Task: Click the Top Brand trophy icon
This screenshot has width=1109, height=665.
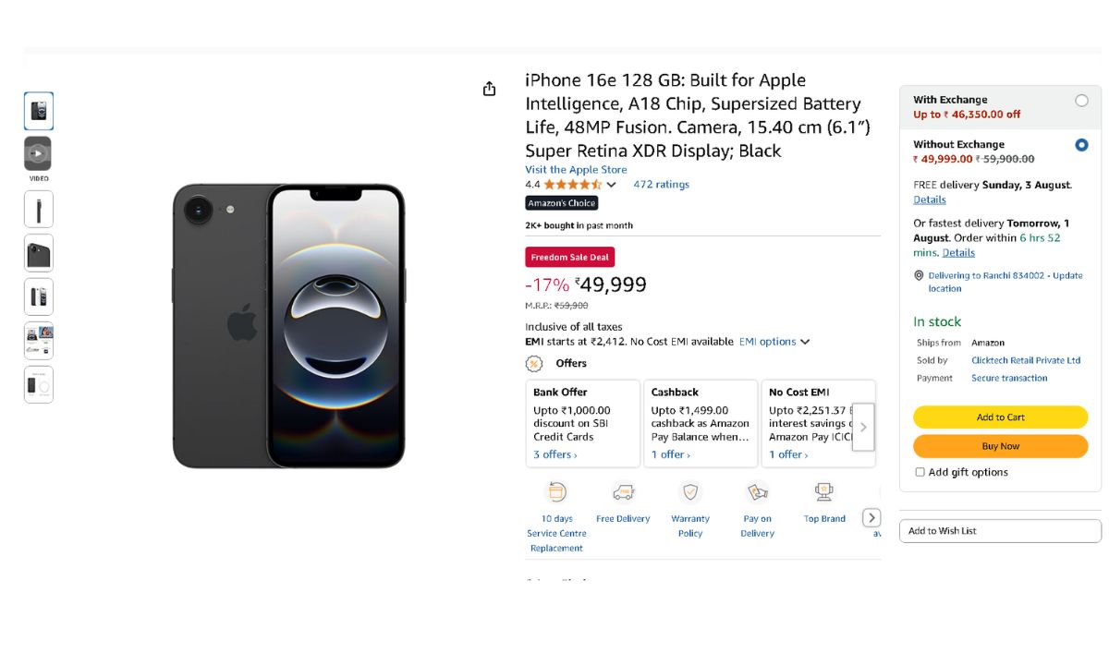Action: click(x=824, y=492)
